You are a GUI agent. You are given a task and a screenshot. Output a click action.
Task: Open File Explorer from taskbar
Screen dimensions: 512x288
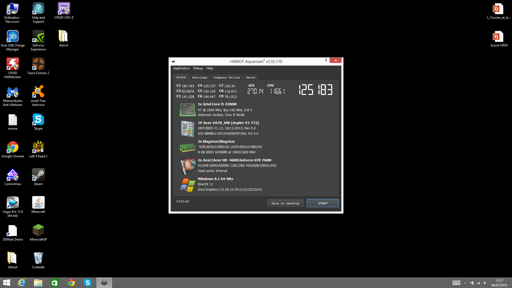click(x=38, y=283)
